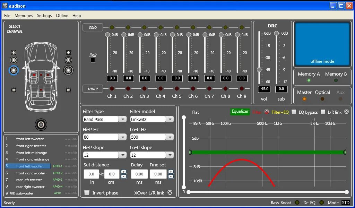This screenshot has height=208, width=355.
Task: Select the highlighted front left woofer speaker
Action: click(x=14, y=70)
